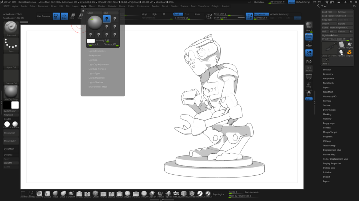
Task: Select the SimpleBrush tool thumbnail
Action: (x=349, y=53)
